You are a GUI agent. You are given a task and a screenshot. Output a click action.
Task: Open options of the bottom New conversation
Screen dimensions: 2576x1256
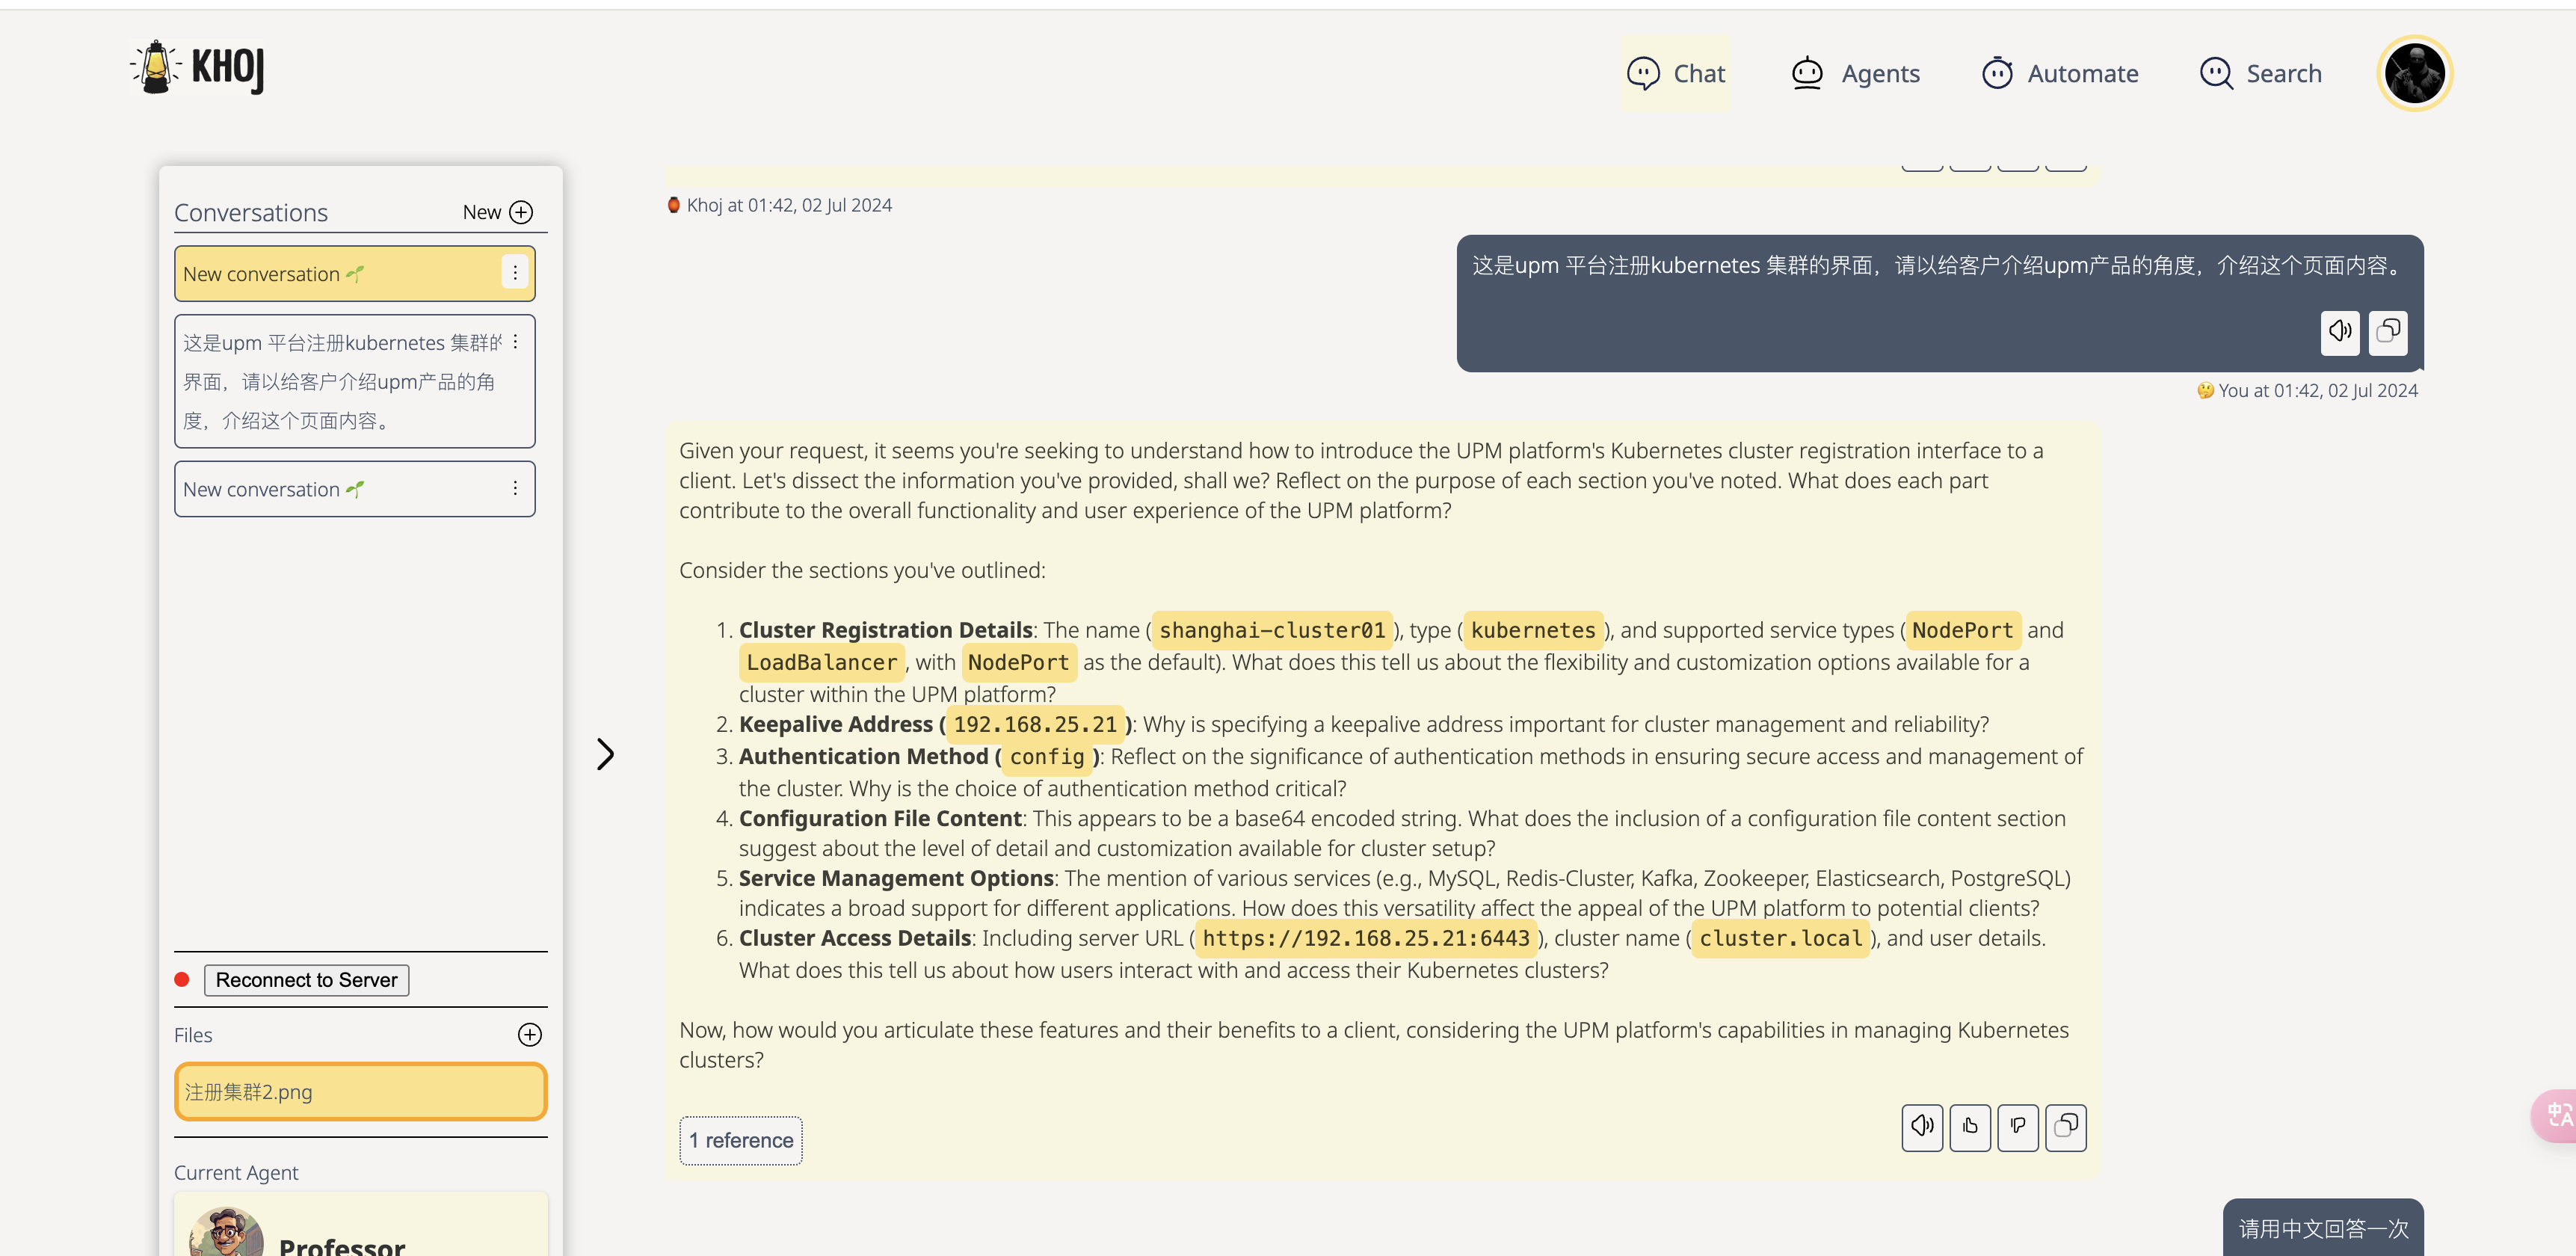coord(515,488)
